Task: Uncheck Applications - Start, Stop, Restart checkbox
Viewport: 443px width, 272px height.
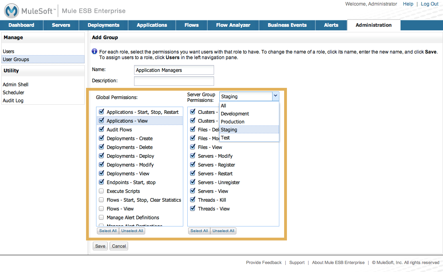Action: coord(101,112)
